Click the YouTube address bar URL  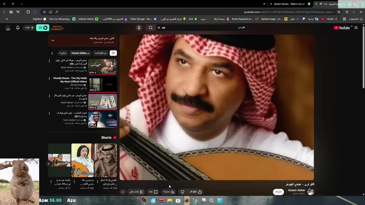[x=289, y=12]
